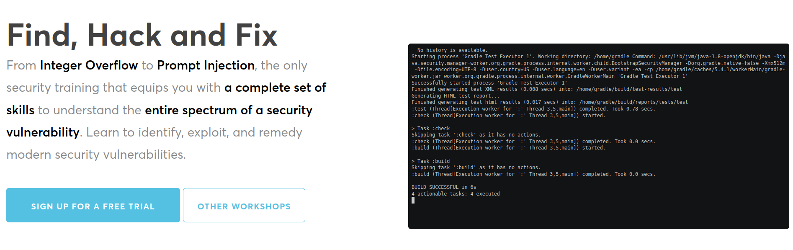Click the bold "Integer Overflow" text
Screen dimensions: 793x250
point(89,65)
